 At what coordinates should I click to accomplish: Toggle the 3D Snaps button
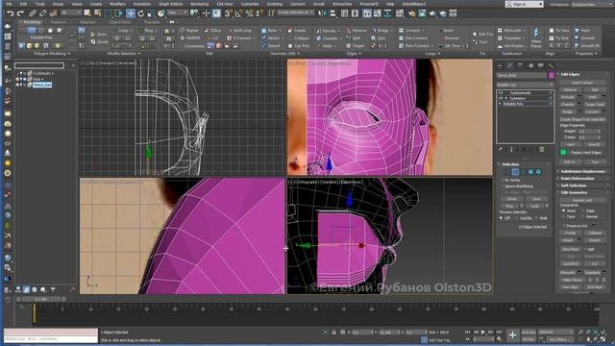point(229,13)
